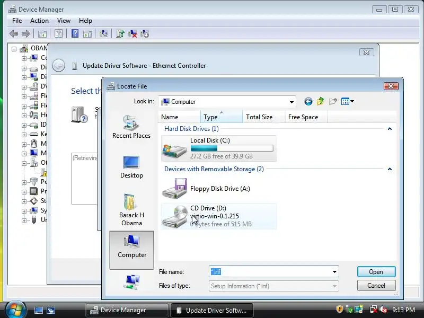Click the Local Disk (C:) usage bar
The image size is (424, 318).
[x=232, y=148]
